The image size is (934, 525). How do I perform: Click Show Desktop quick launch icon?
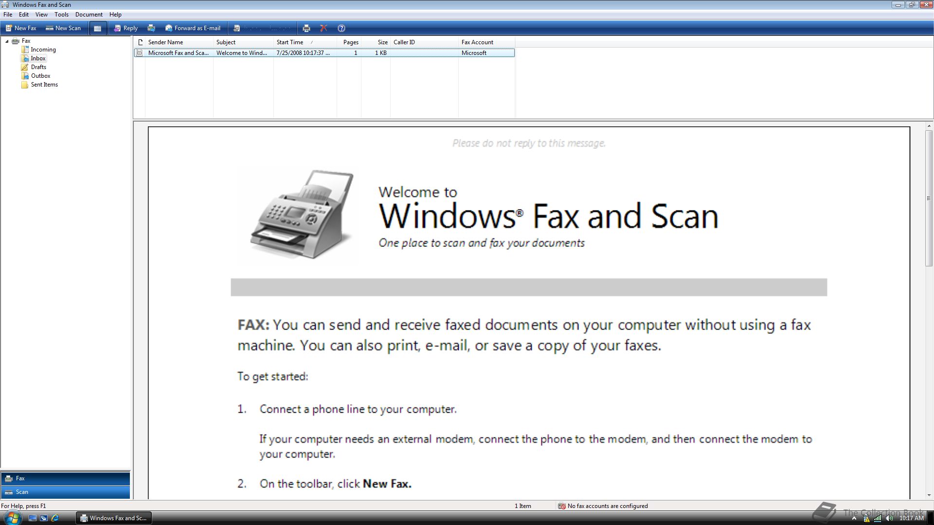(x=33, y=518)
